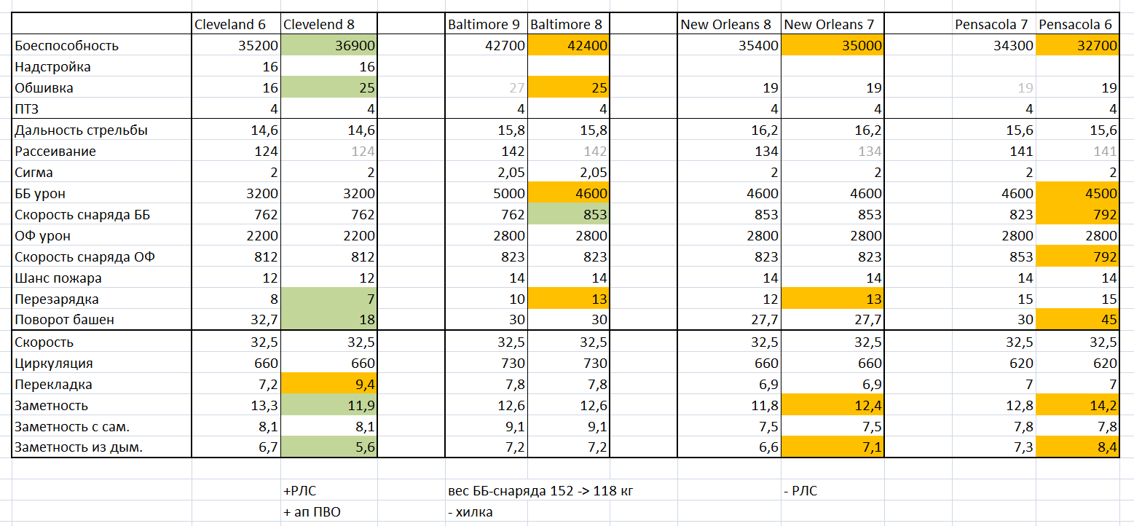
Task: Click the Шанс пожара row label
Action: pyautogui.click(x=101, y=278)
